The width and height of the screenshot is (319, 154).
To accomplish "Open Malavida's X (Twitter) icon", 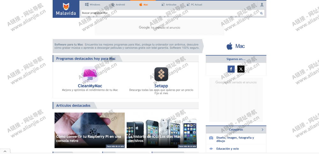I will coord(241,69).
